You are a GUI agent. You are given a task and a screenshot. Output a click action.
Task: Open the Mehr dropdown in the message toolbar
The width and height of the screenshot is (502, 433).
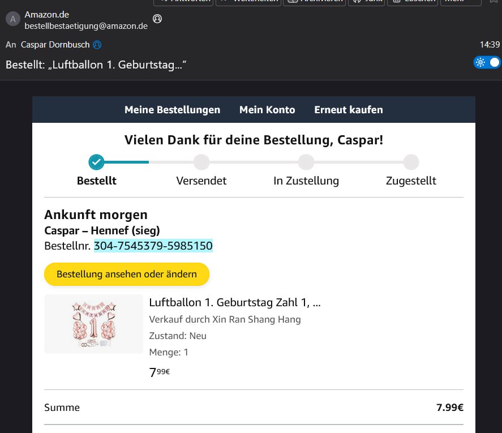click(x=461, y=2)
